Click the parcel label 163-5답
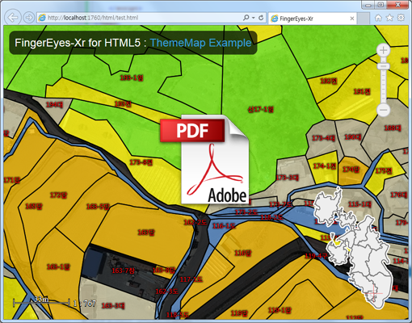This screenshot has height=323, width=412. [98, 207]
